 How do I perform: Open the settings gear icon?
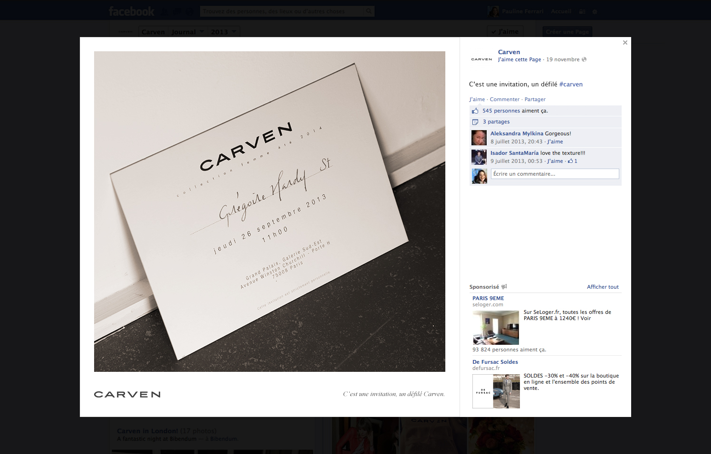[x=595, y=11]
